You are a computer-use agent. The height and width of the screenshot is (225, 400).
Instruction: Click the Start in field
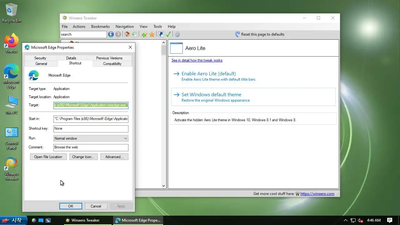coord(91,119)
